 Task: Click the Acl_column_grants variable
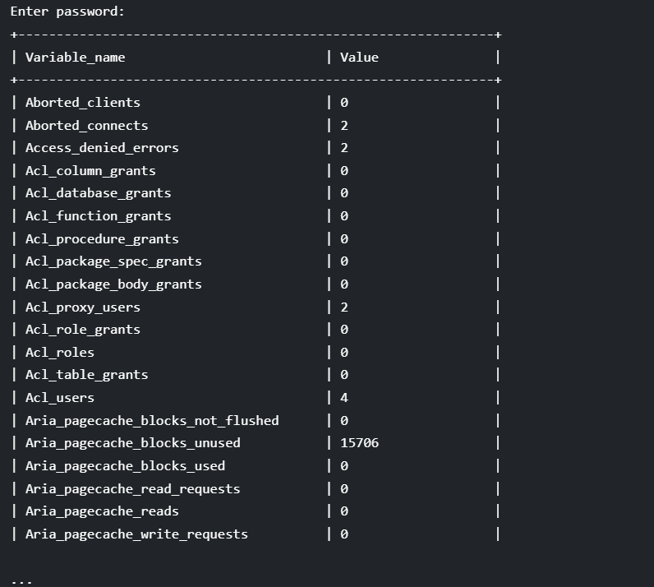90,171
